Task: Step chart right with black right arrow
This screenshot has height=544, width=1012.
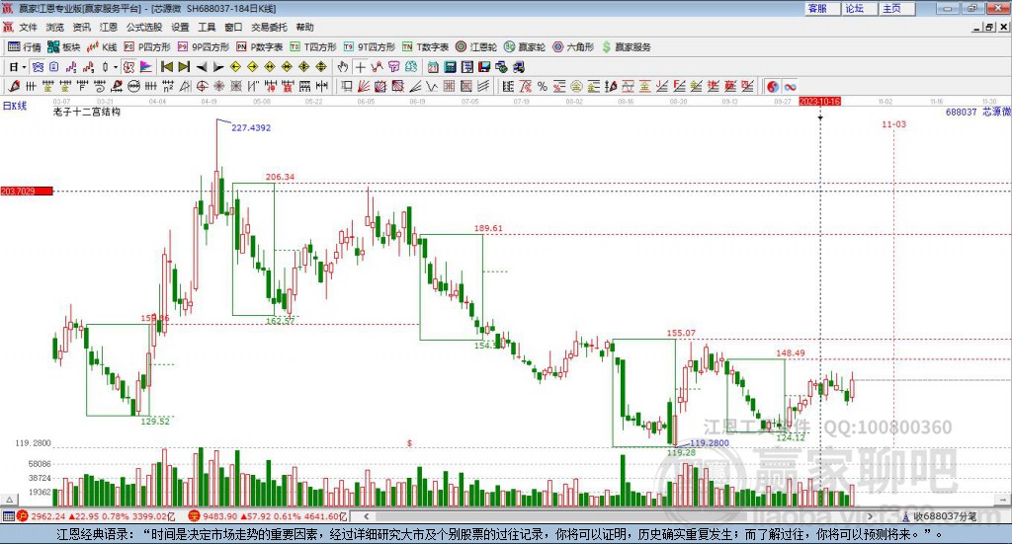Action: pyautogui.click(x=218, y=67)
